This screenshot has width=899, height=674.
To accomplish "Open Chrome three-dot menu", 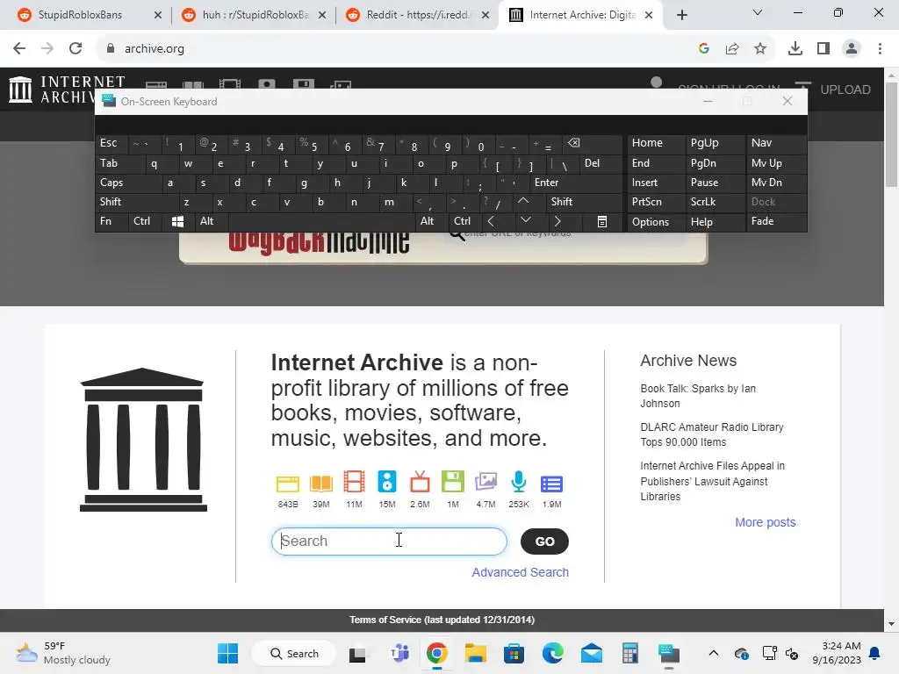I will coord(880,49).
